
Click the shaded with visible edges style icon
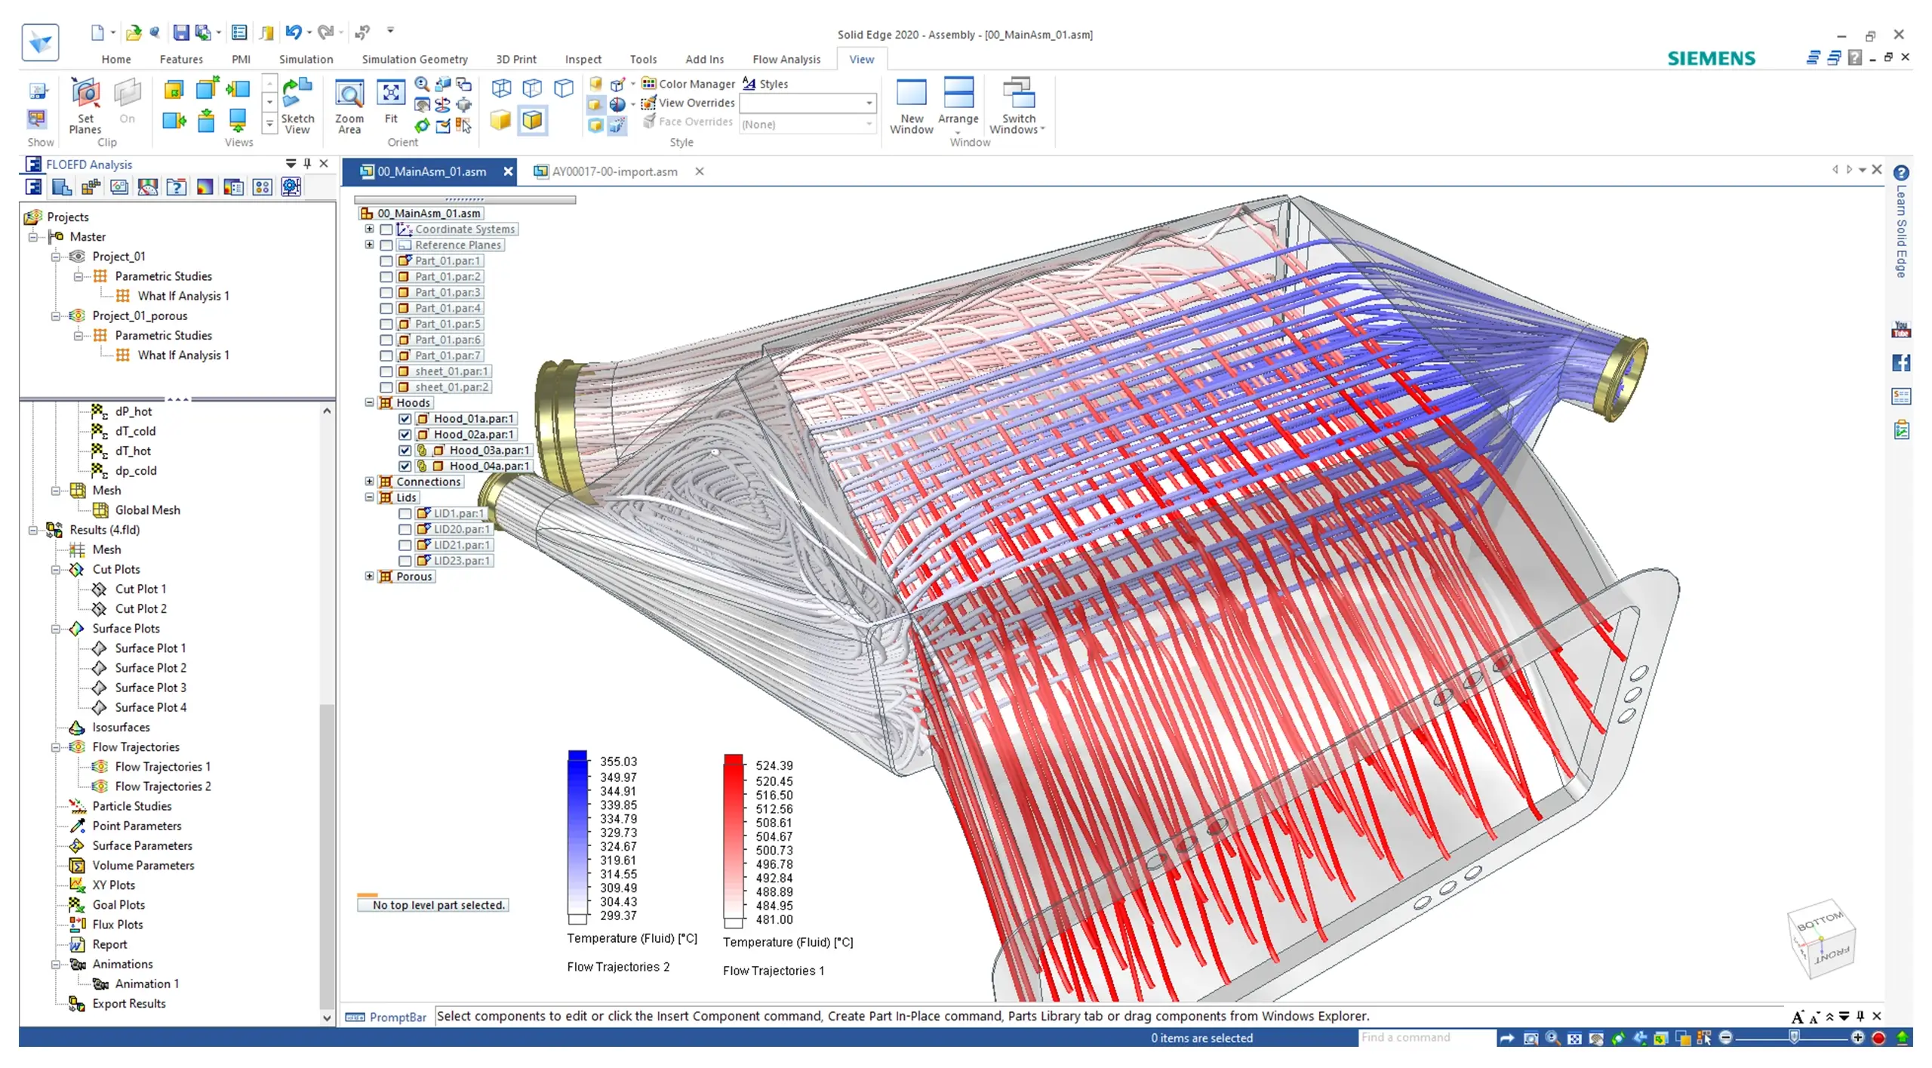(532, 120)
